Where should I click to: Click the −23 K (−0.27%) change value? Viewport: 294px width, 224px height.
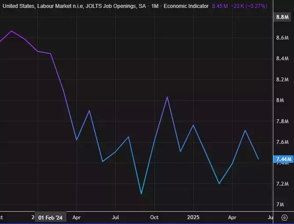248,6
